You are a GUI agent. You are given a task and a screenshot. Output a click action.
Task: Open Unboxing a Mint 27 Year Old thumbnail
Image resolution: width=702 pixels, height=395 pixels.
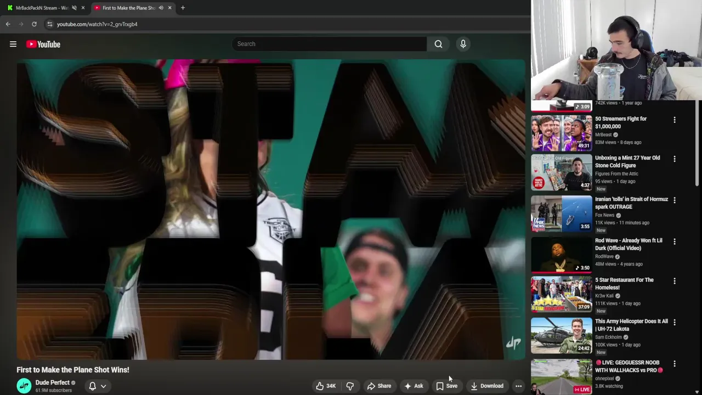[561, 172]
